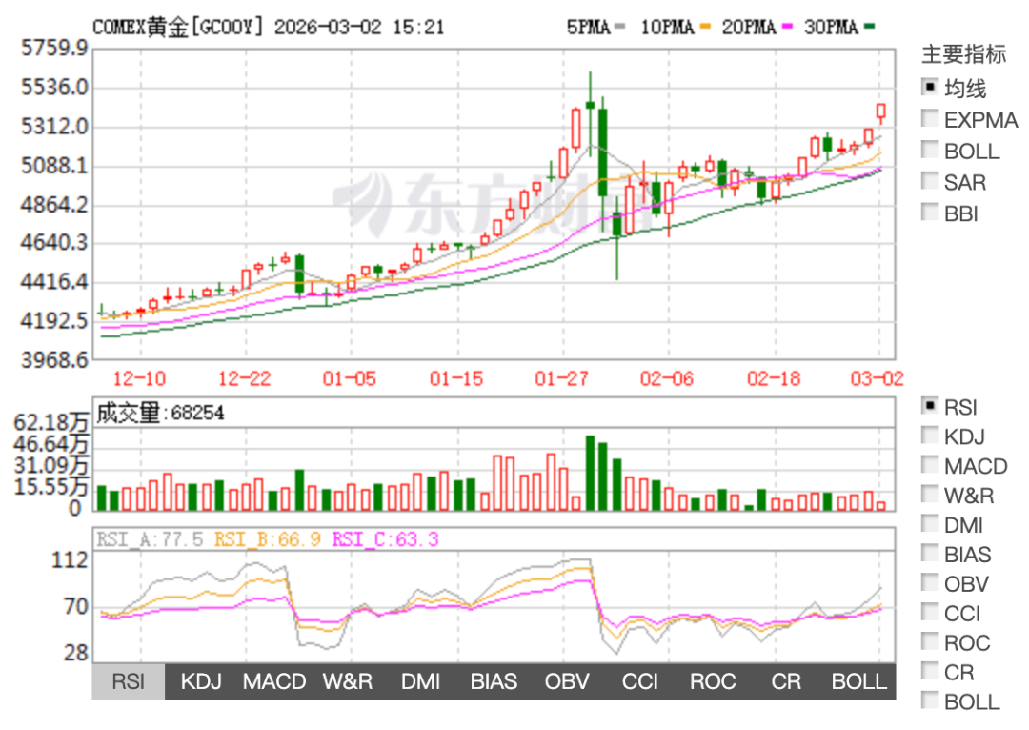Select the KDJ option in right sidebar
Image resolution: width=1029 pixels, height=730 pixels.
point(931,436)
